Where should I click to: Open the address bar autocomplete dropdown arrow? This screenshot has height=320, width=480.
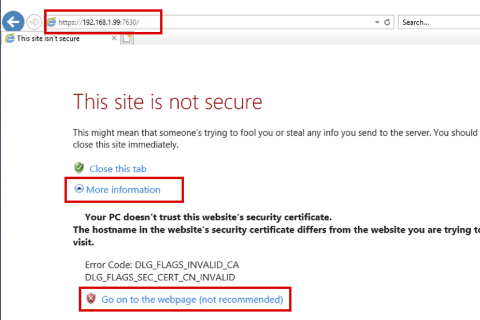tap(377, 22)
